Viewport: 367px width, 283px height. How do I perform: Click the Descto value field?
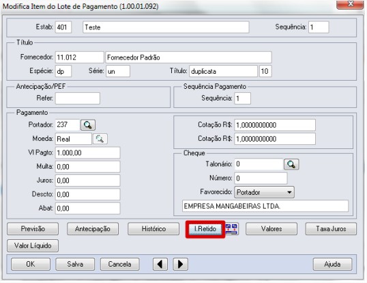pos(88,194)
